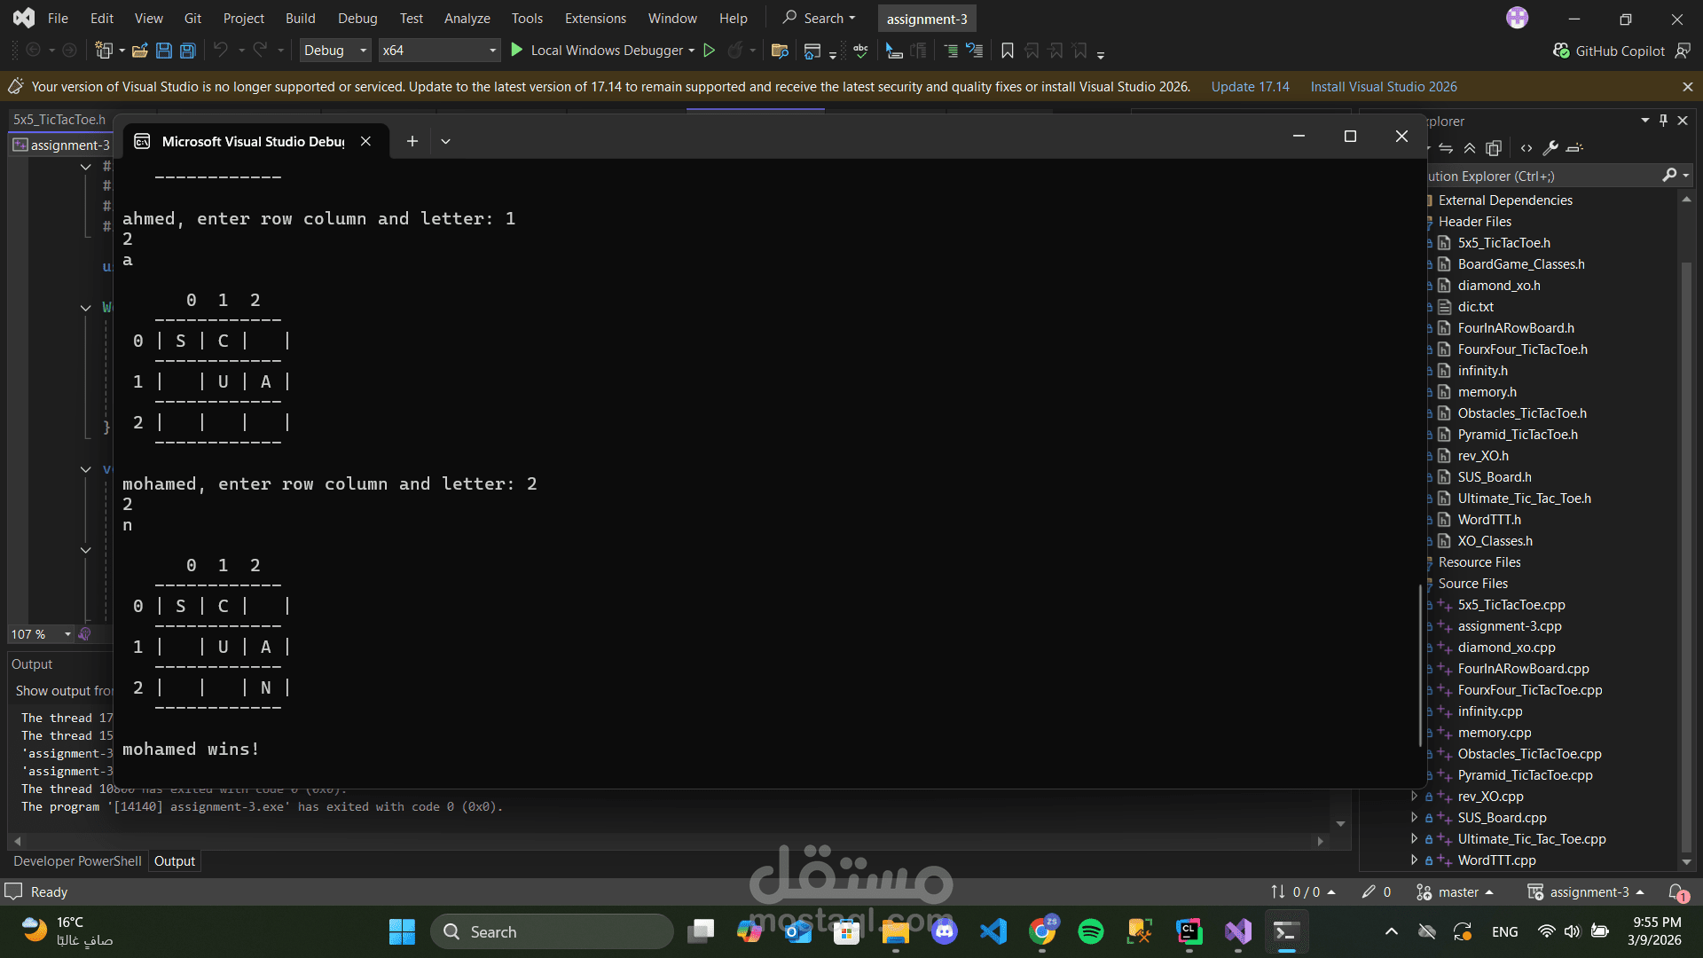Click the Save All toolbar icon
This screenshot has height=958, width=1703.
(x=188, y=51)
